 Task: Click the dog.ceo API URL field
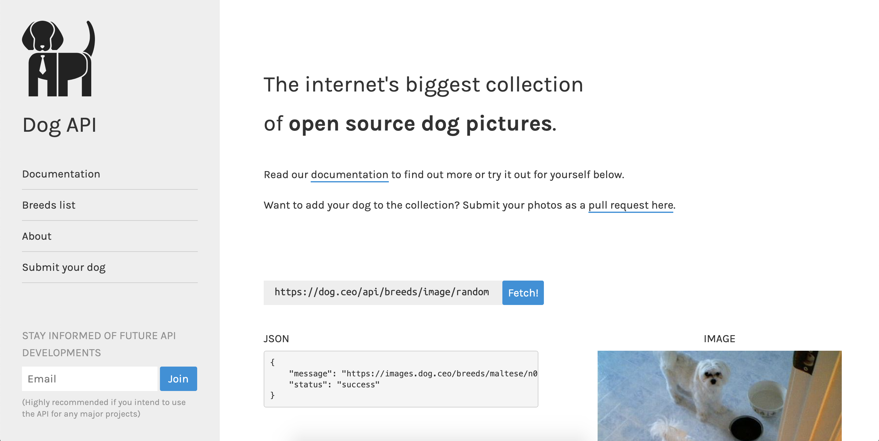tap(382, 292)
